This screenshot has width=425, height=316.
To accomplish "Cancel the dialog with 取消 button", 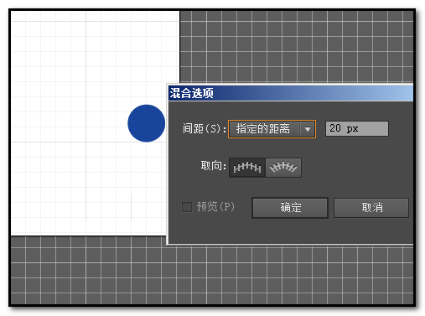I will (x=371, y=208).
